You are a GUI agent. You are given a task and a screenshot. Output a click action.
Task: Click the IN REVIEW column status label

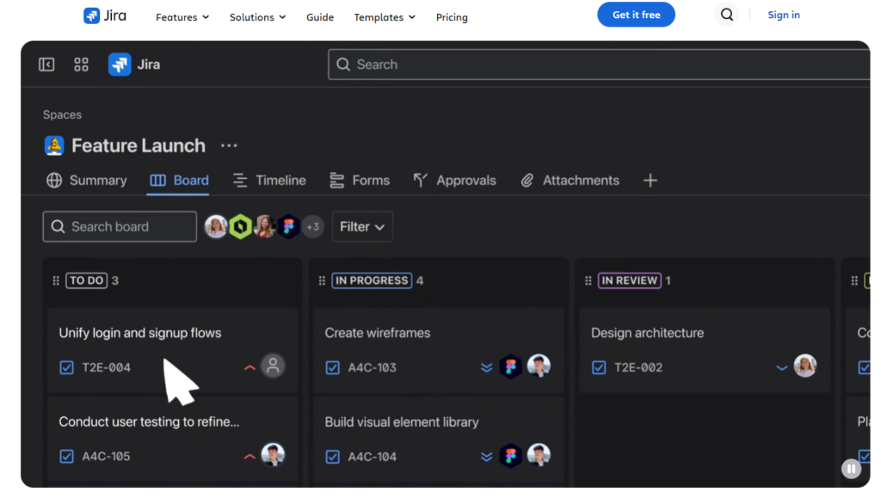(x=629, y=280)
